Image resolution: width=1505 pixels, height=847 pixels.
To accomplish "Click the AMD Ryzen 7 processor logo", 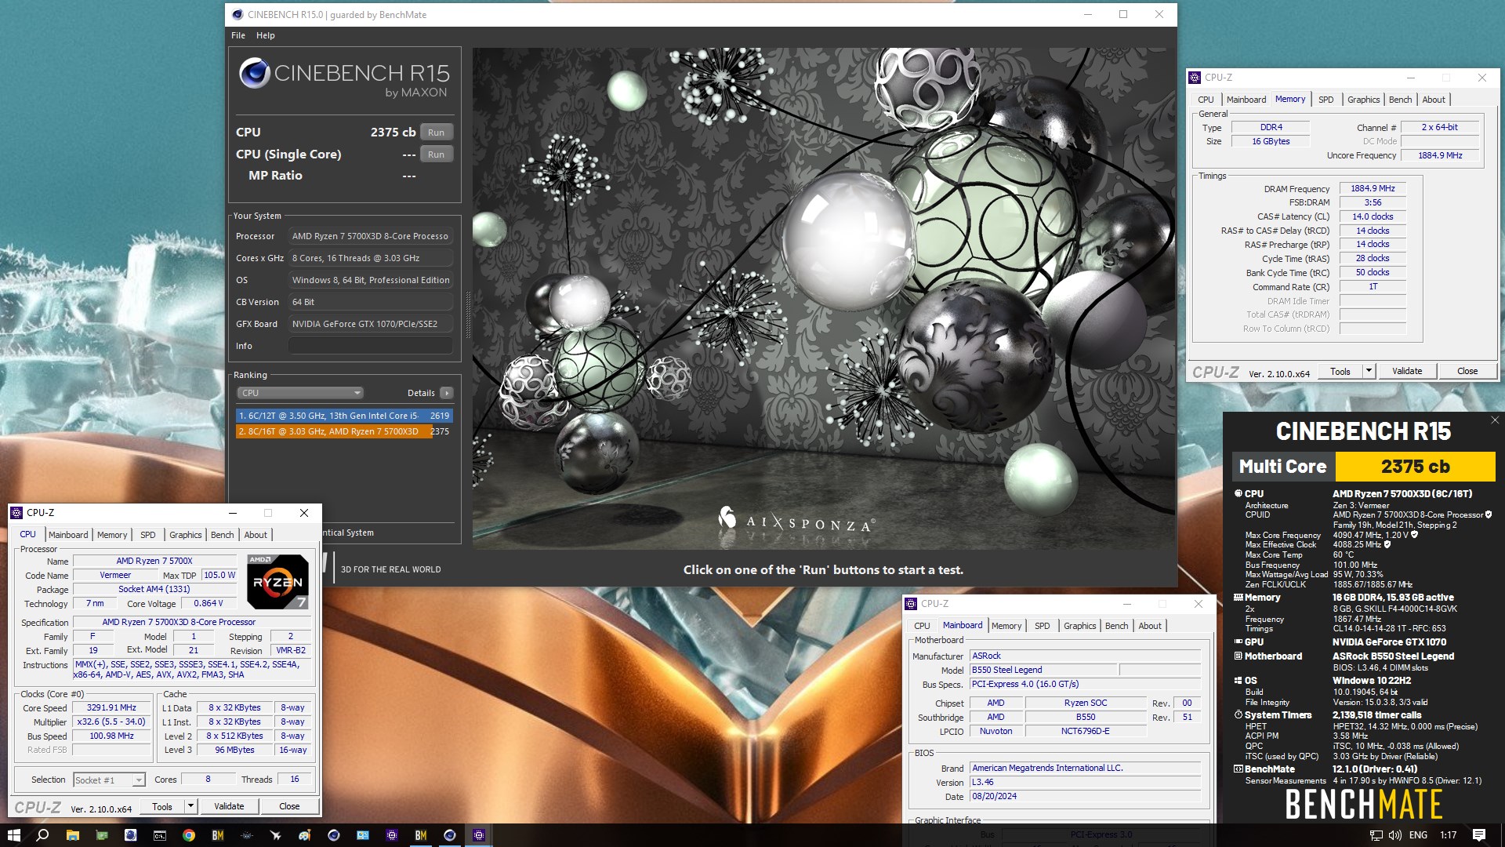I will click(x=277, y=582).
